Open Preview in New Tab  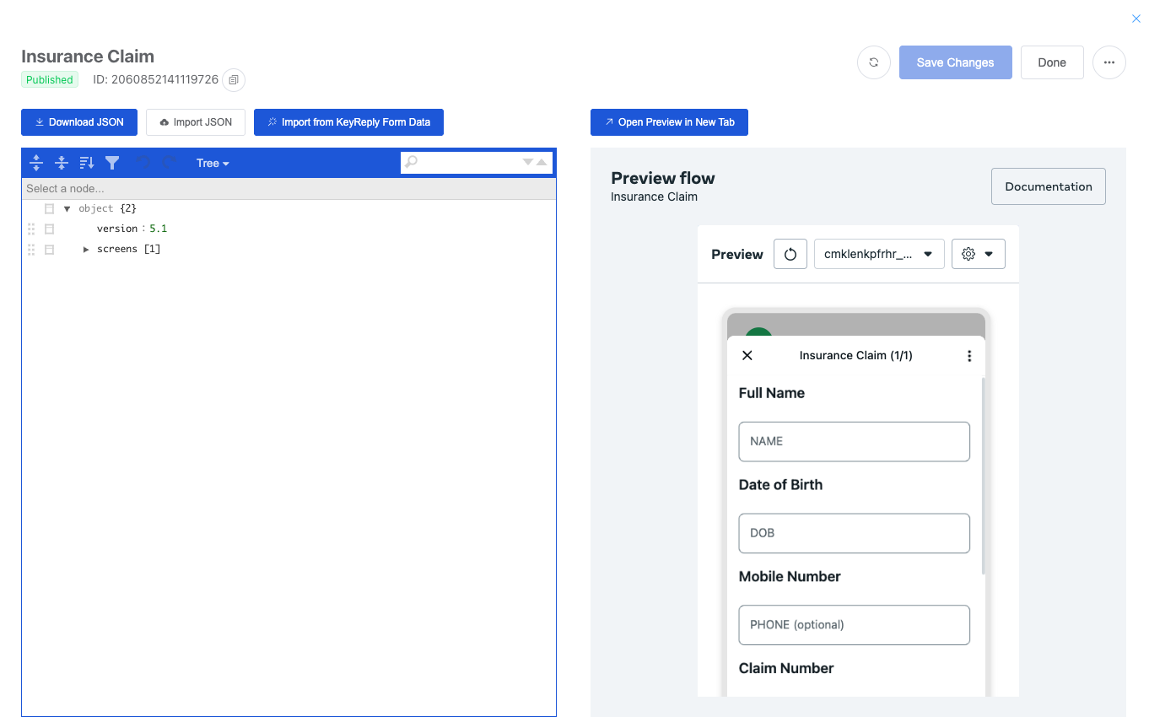point(669,122)
